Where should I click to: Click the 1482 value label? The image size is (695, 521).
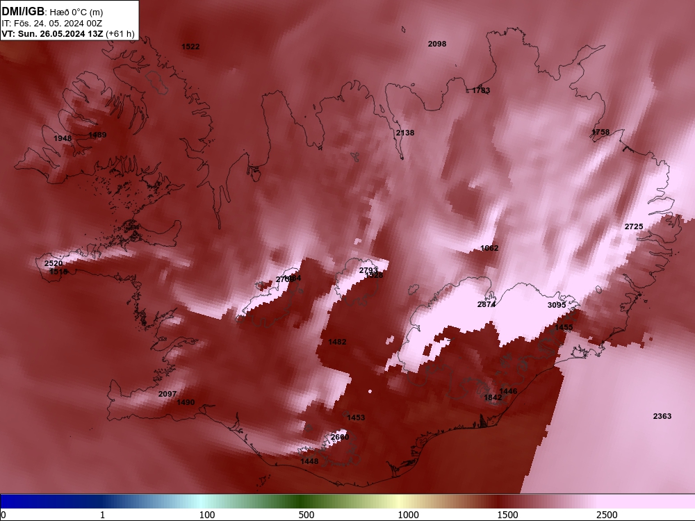(x=337, y=342)
